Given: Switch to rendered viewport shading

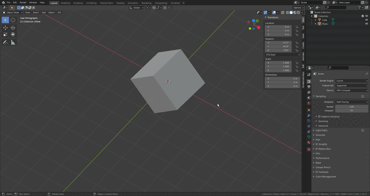Looking at the screenshot, I should tap(298, 13).
